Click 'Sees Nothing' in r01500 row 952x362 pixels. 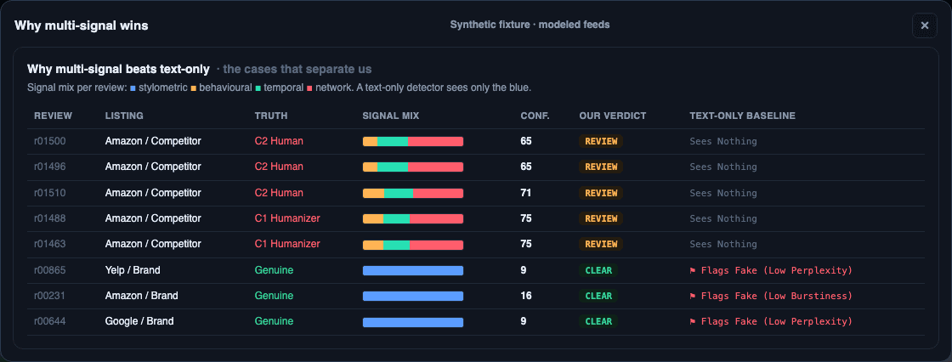(x=723, y=142)
